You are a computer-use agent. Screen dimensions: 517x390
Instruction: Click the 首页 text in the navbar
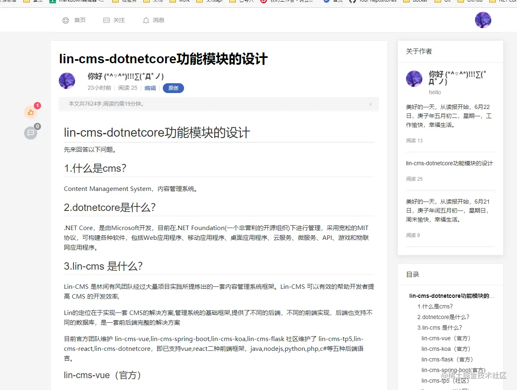point(80,20)
